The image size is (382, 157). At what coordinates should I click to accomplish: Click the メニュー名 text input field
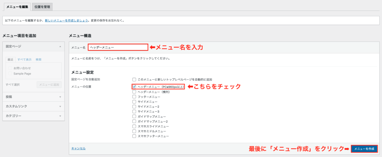118,47
